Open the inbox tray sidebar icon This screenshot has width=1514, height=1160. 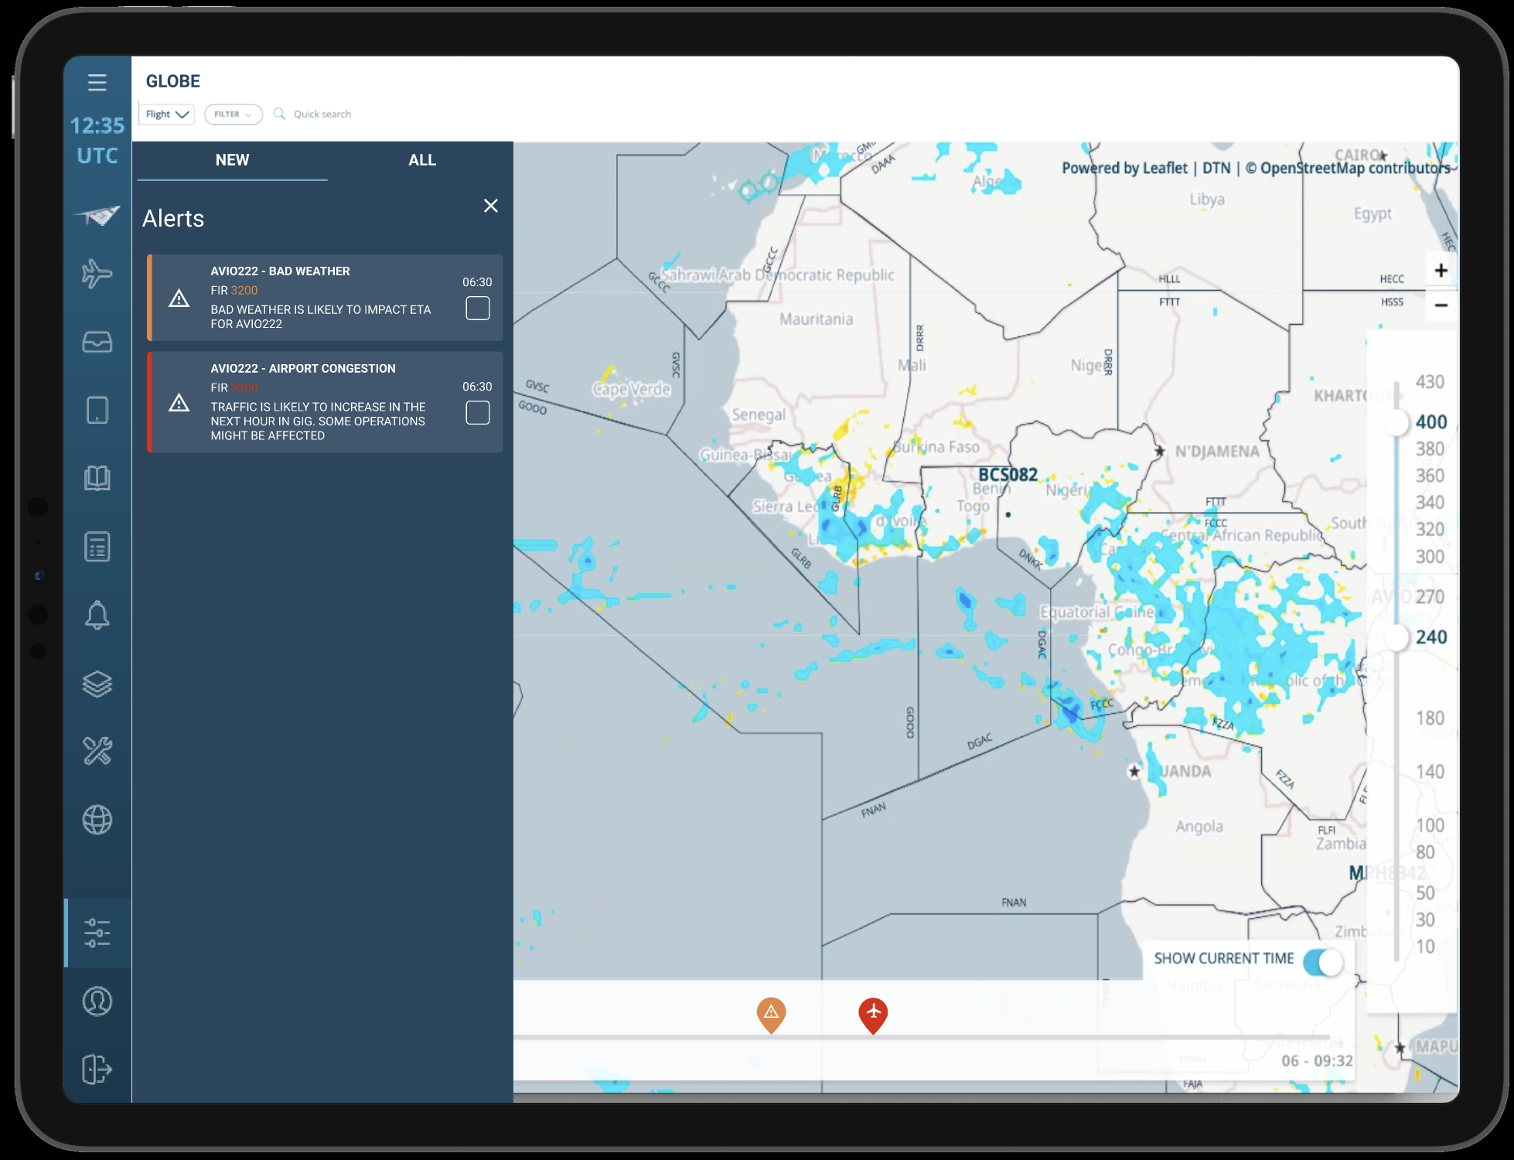click(x=97, y=342)
